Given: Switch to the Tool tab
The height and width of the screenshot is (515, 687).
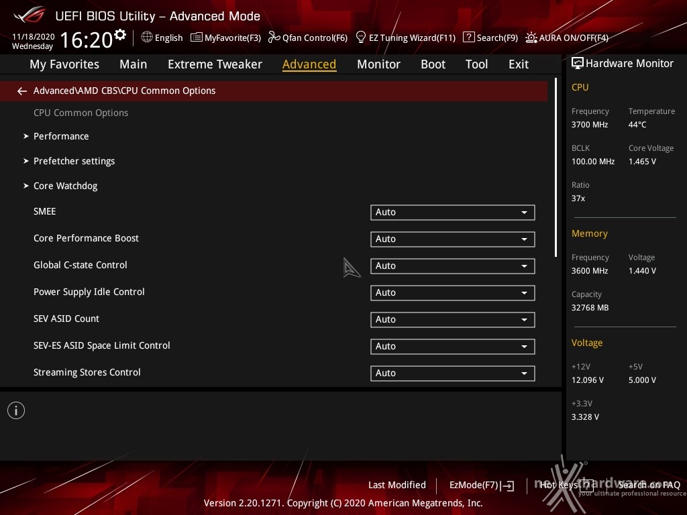Looking at the screenshot, I should pyautogui.click(x=477, y=64).
